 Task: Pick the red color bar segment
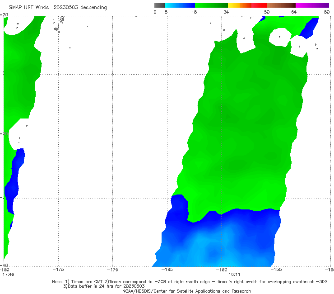click(259, 5)
